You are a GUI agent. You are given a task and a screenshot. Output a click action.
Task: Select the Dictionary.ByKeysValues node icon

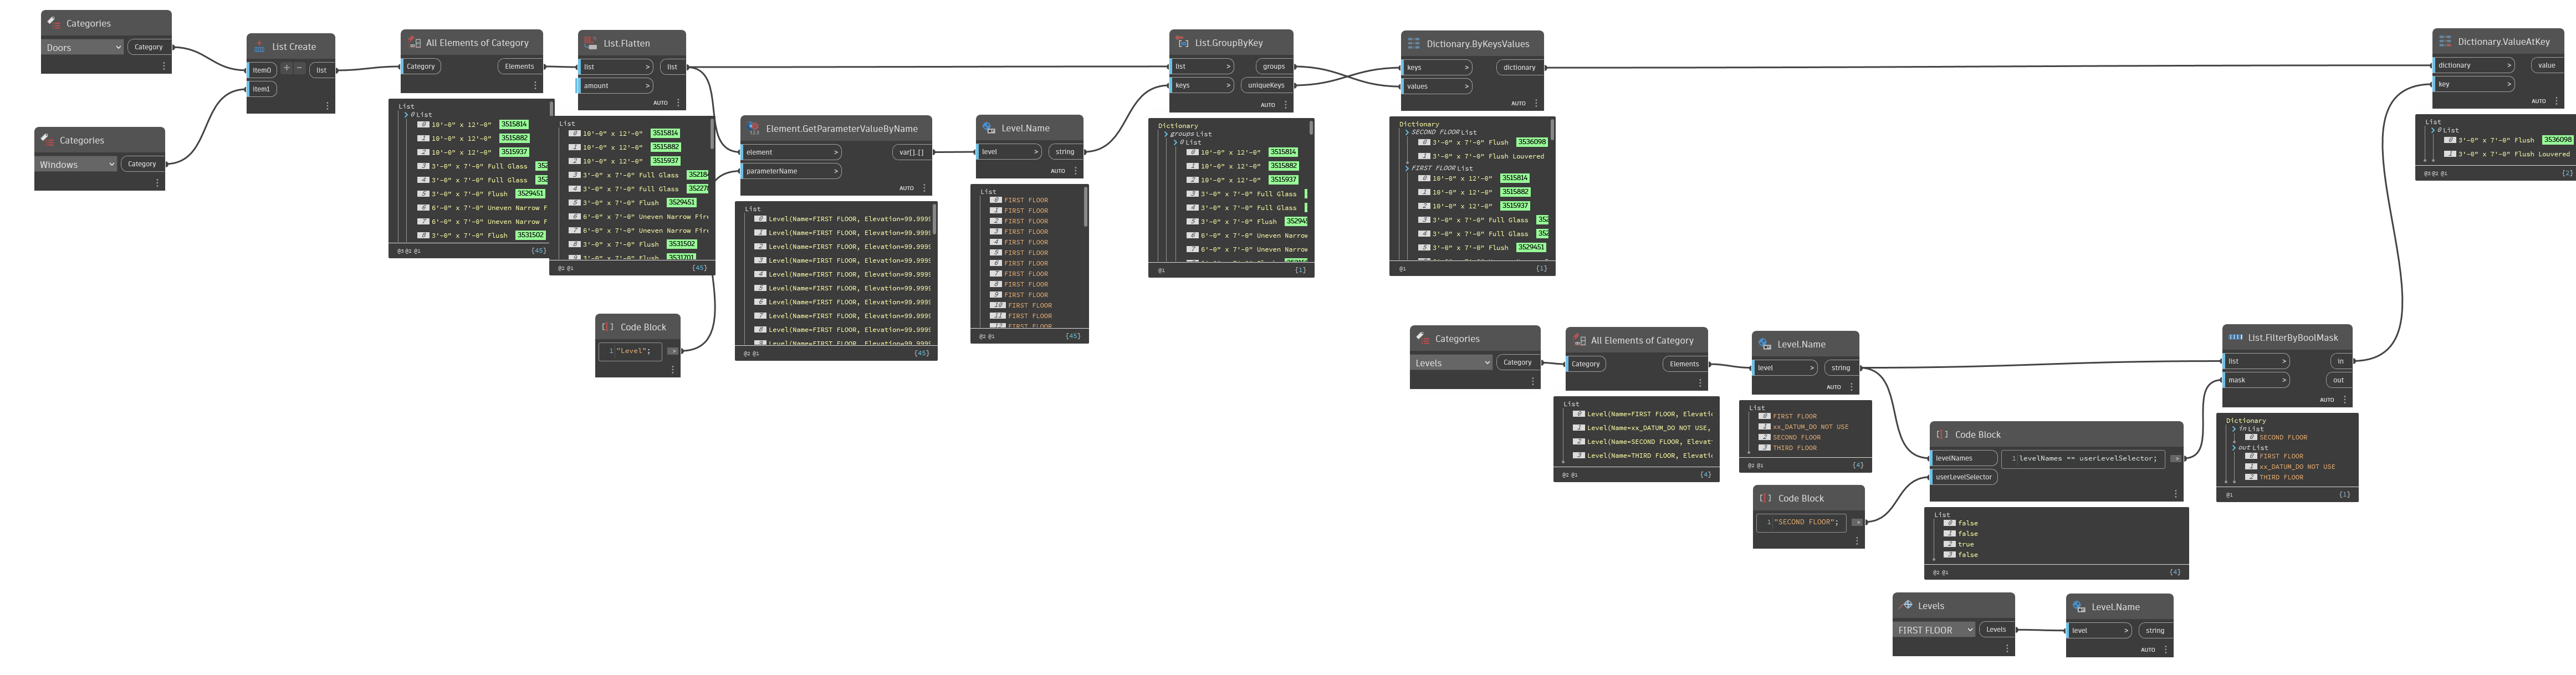pos(1413,43)
